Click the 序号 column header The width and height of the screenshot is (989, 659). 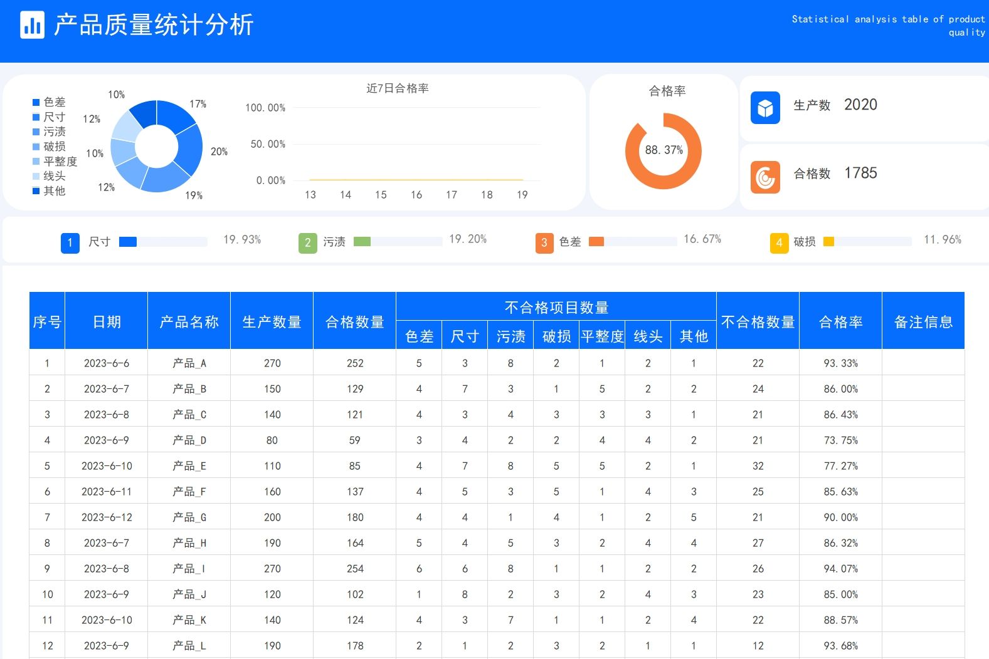[x=47, y=321]
